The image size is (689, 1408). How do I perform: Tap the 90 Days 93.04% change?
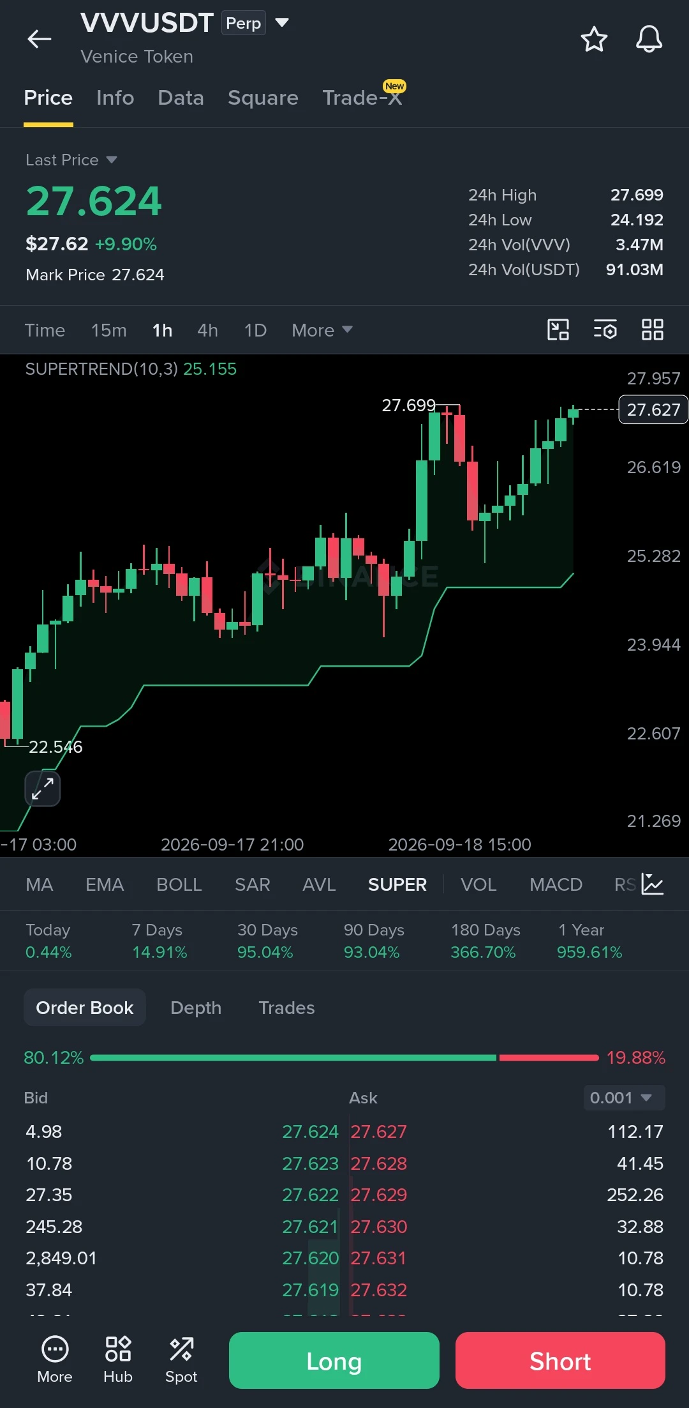[x=374, y=941]
